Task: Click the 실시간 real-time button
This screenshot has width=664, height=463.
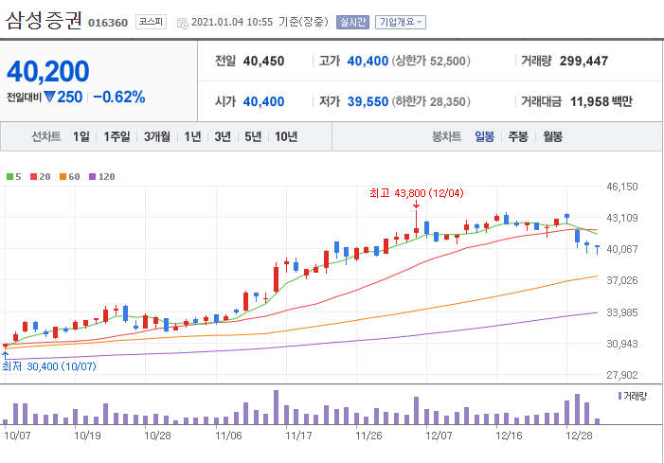Action: pos(352,22)
